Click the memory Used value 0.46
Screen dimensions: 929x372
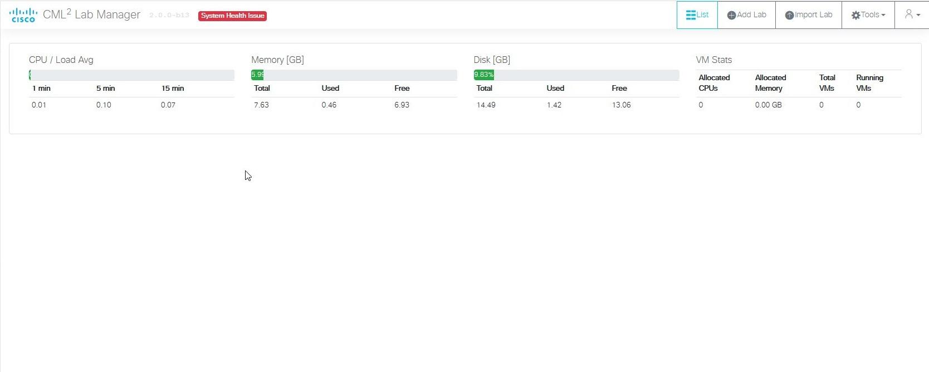(x=329, y=105)
